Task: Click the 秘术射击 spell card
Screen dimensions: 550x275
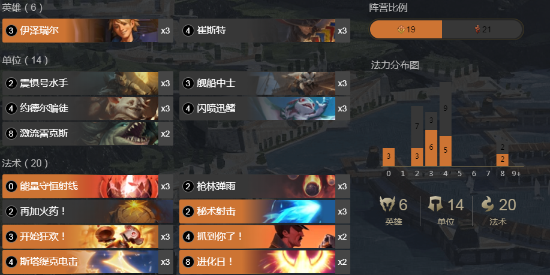Action: [265, 211]
